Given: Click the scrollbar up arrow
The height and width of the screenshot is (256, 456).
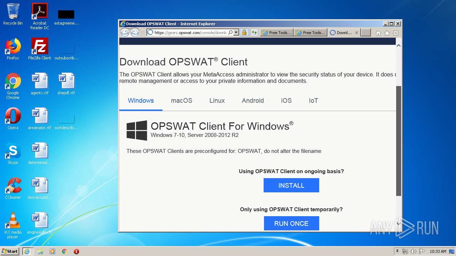Looking at the screenshot, I should (x=399, y=45).
